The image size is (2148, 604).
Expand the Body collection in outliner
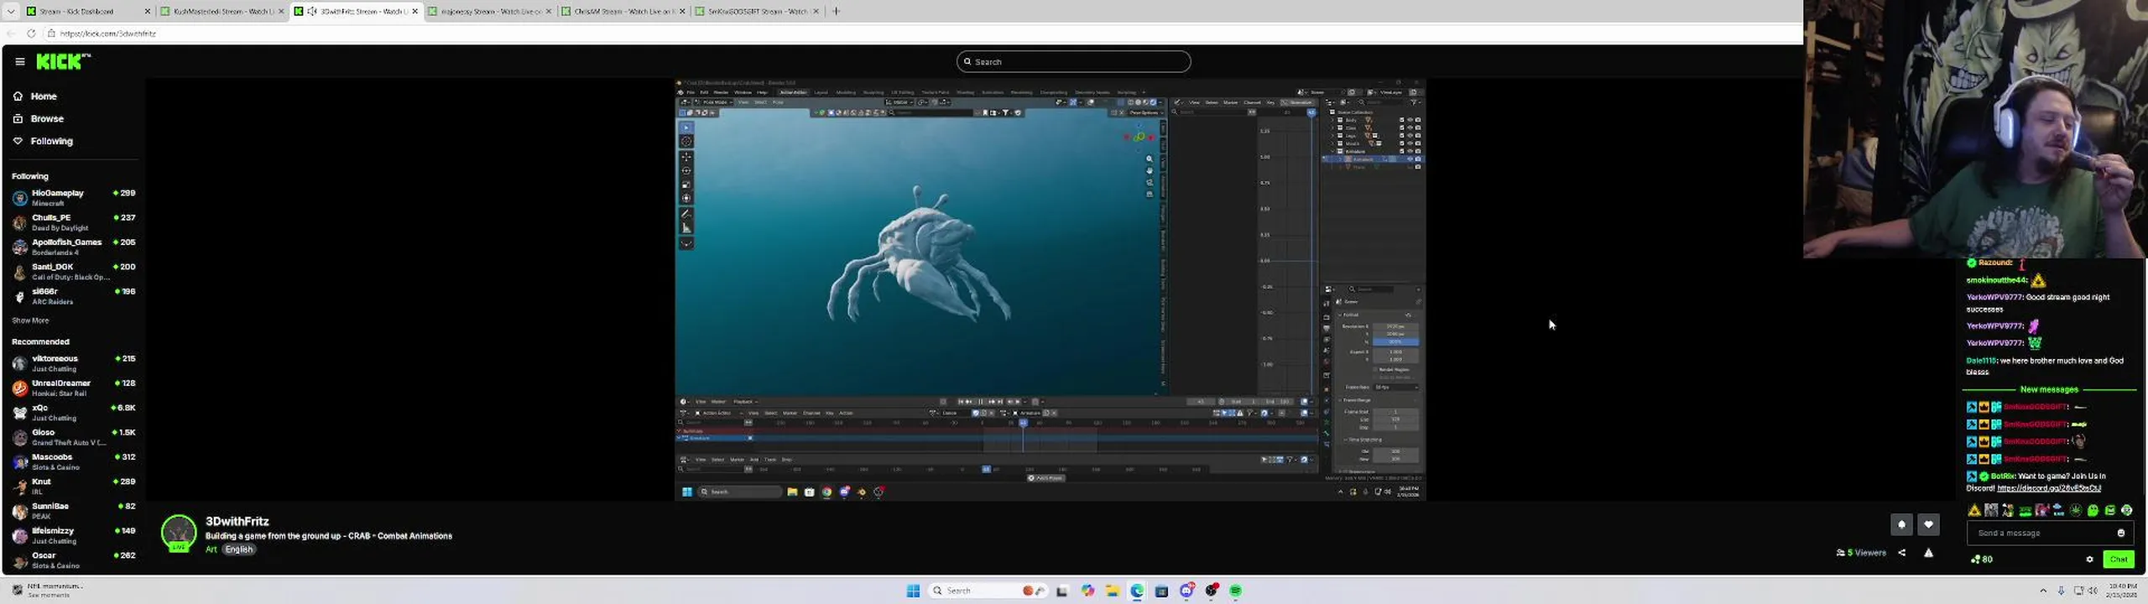[1332, 120]
